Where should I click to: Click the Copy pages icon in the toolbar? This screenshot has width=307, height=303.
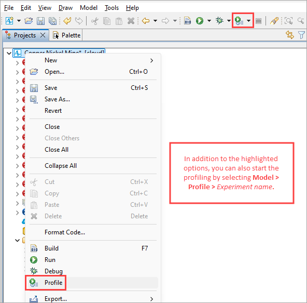(x=107, y=21)
